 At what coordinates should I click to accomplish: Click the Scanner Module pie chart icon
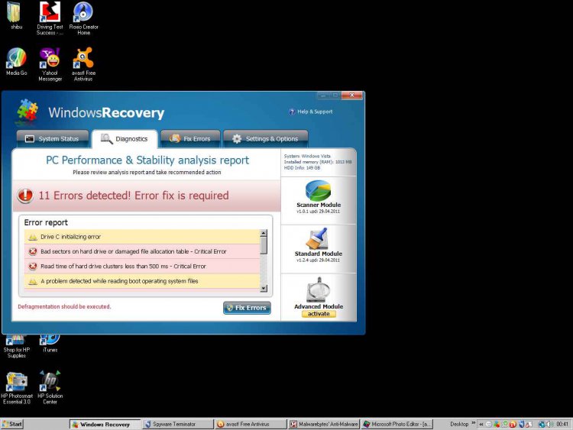tap(319, 190)
